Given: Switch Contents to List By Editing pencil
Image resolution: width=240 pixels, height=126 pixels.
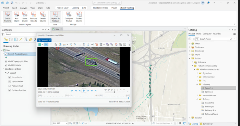Looking at the screenshot, I should [x=21, y=40].
